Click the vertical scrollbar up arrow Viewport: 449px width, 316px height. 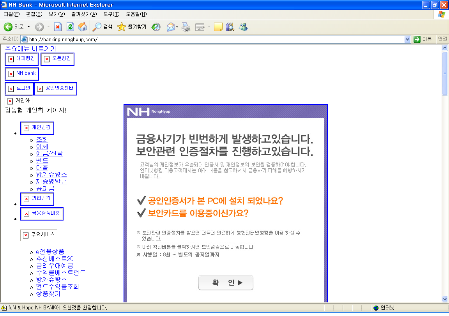[445, 48]
